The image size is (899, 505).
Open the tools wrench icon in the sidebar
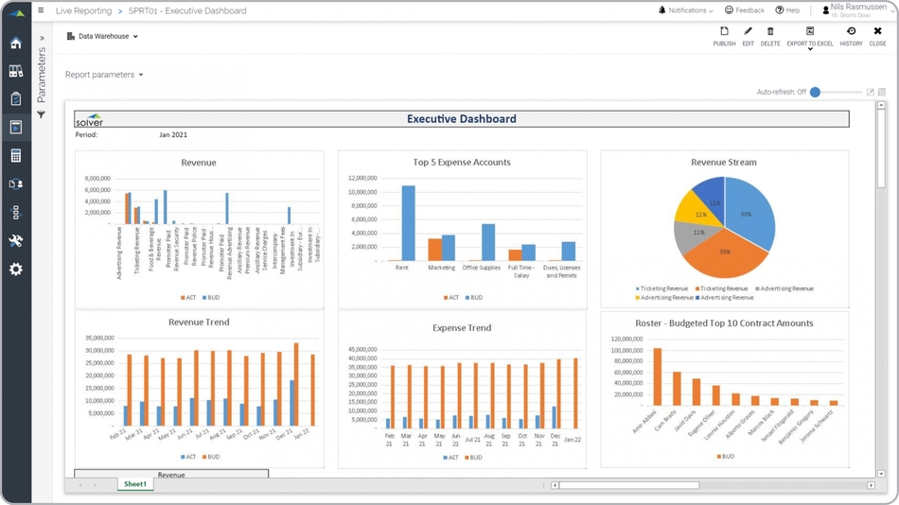click(x=16, y=241)
